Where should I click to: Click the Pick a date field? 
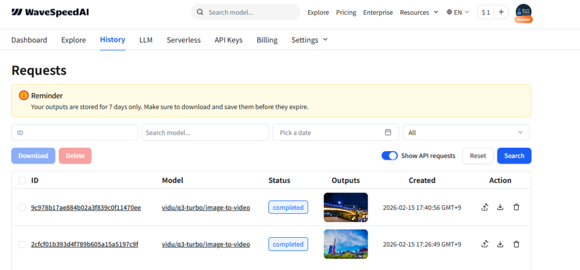click(335, 132)
